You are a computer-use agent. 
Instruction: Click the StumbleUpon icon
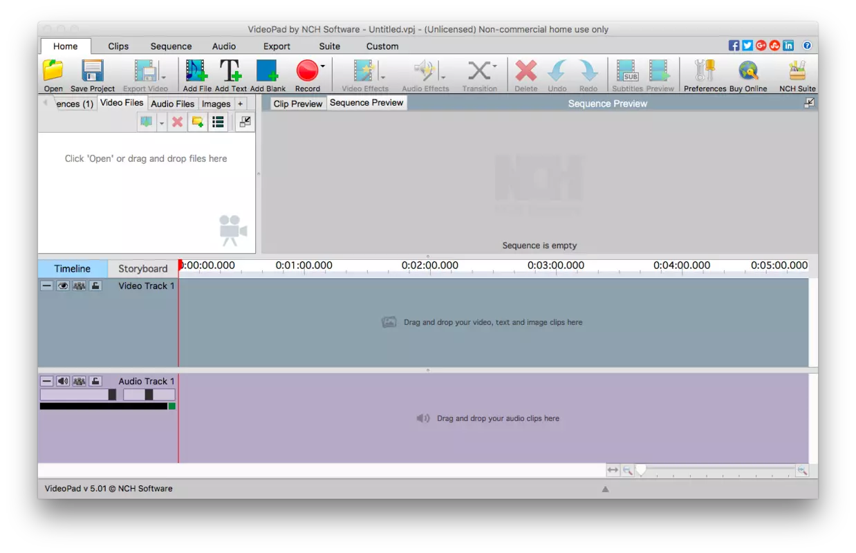coord(774,46)
